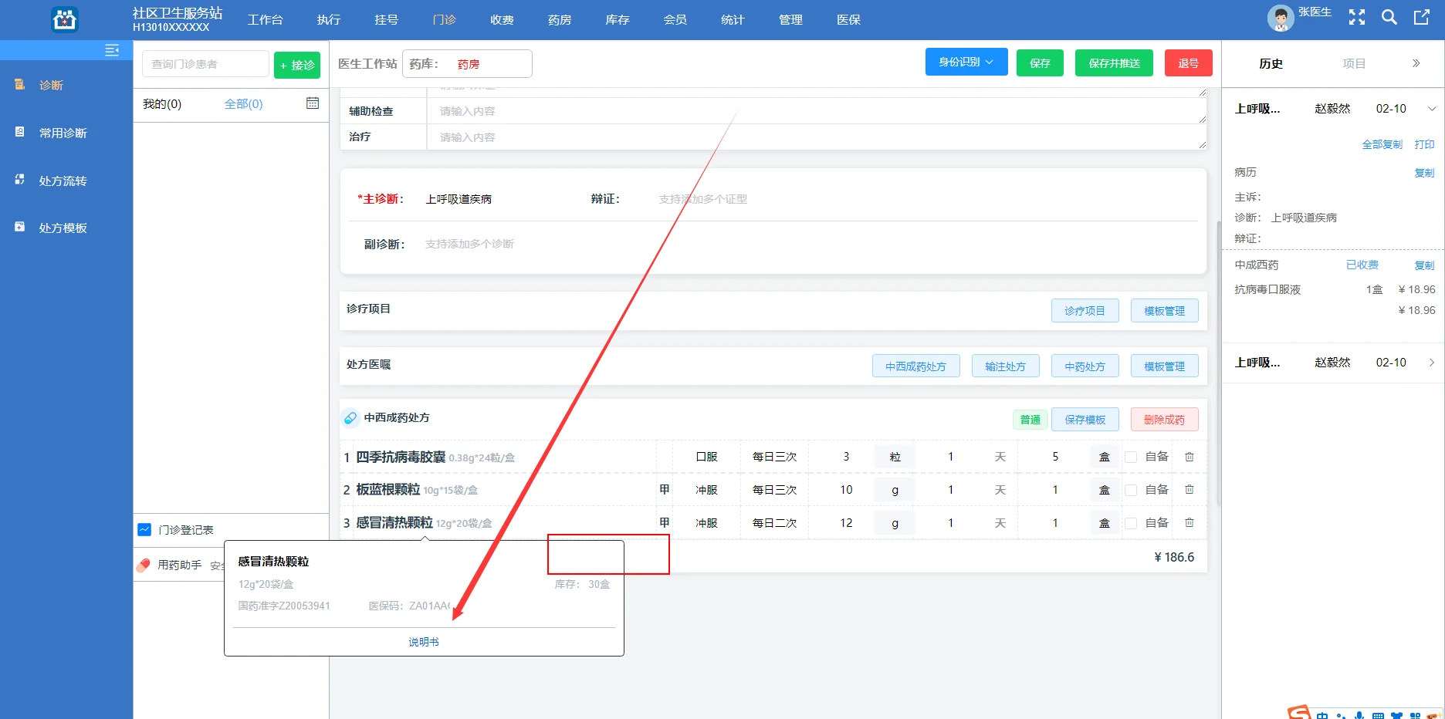Check 自备 for 感冒清热颗粒
Image resolution: width=1445 pixels, height=719 pixels.
[x=1131, y=522]
